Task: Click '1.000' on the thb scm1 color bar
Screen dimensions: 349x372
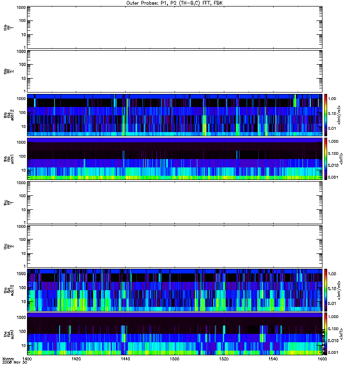Action: [333, 141]
